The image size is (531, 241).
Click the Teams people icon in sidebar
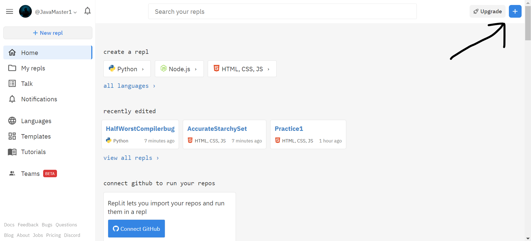point(12,174)
